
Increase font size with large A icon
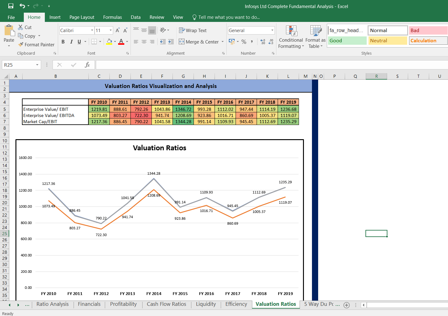(117, 30)
